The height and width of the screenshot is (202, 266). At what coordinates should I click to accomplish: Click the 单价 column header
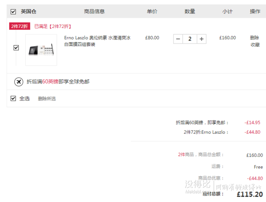coord(152,11)
